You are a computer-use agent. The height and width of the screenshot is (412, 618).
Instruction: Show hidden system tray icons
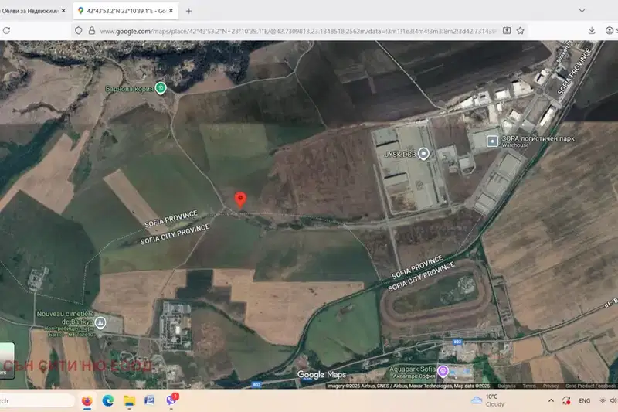tap(551, 400)
